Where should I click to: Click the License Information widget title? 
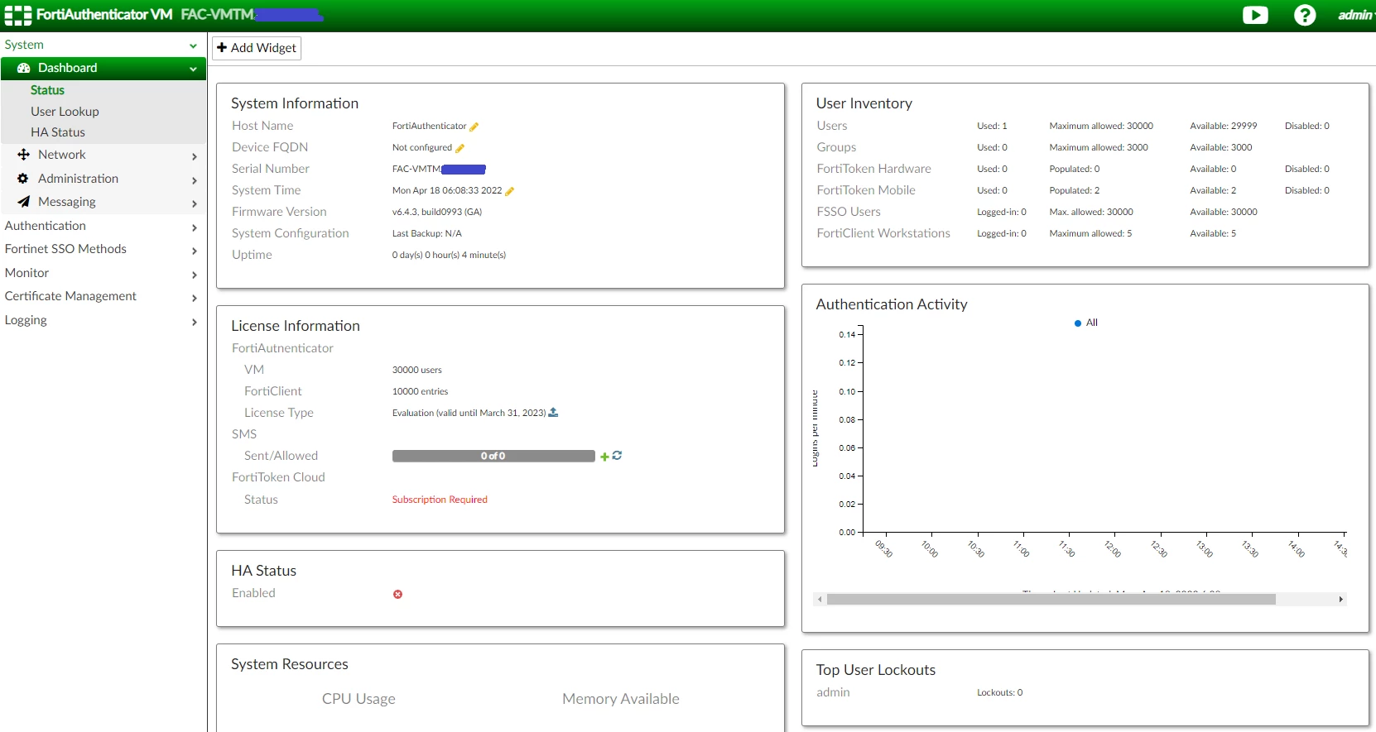click(296, 326)
